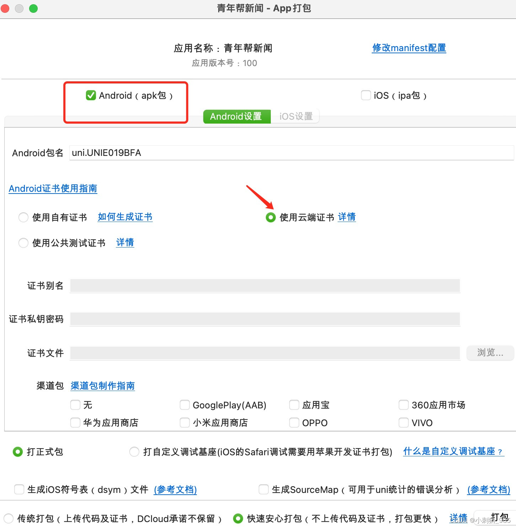The image size is (516, 527).
Task: Enable the 生成SourceMap checkbox
Action: pos(264,489)
